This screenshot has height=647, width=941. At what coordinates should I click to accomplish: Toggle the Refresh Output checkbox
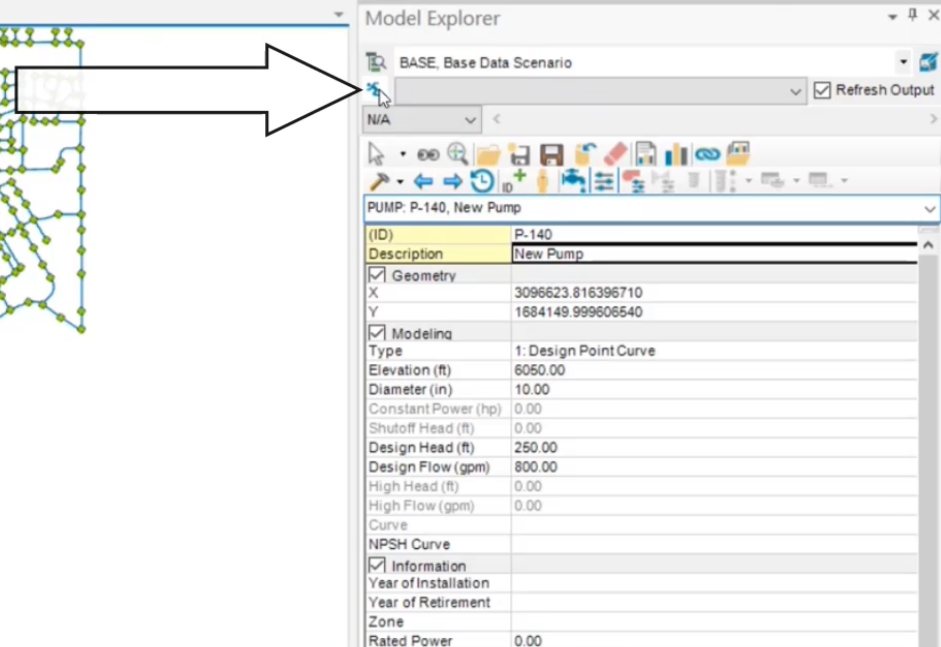coord(822,90)
